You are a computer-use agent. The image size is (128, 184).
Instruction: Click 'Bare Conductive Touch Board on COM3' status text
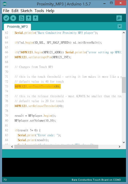[96, 180]
